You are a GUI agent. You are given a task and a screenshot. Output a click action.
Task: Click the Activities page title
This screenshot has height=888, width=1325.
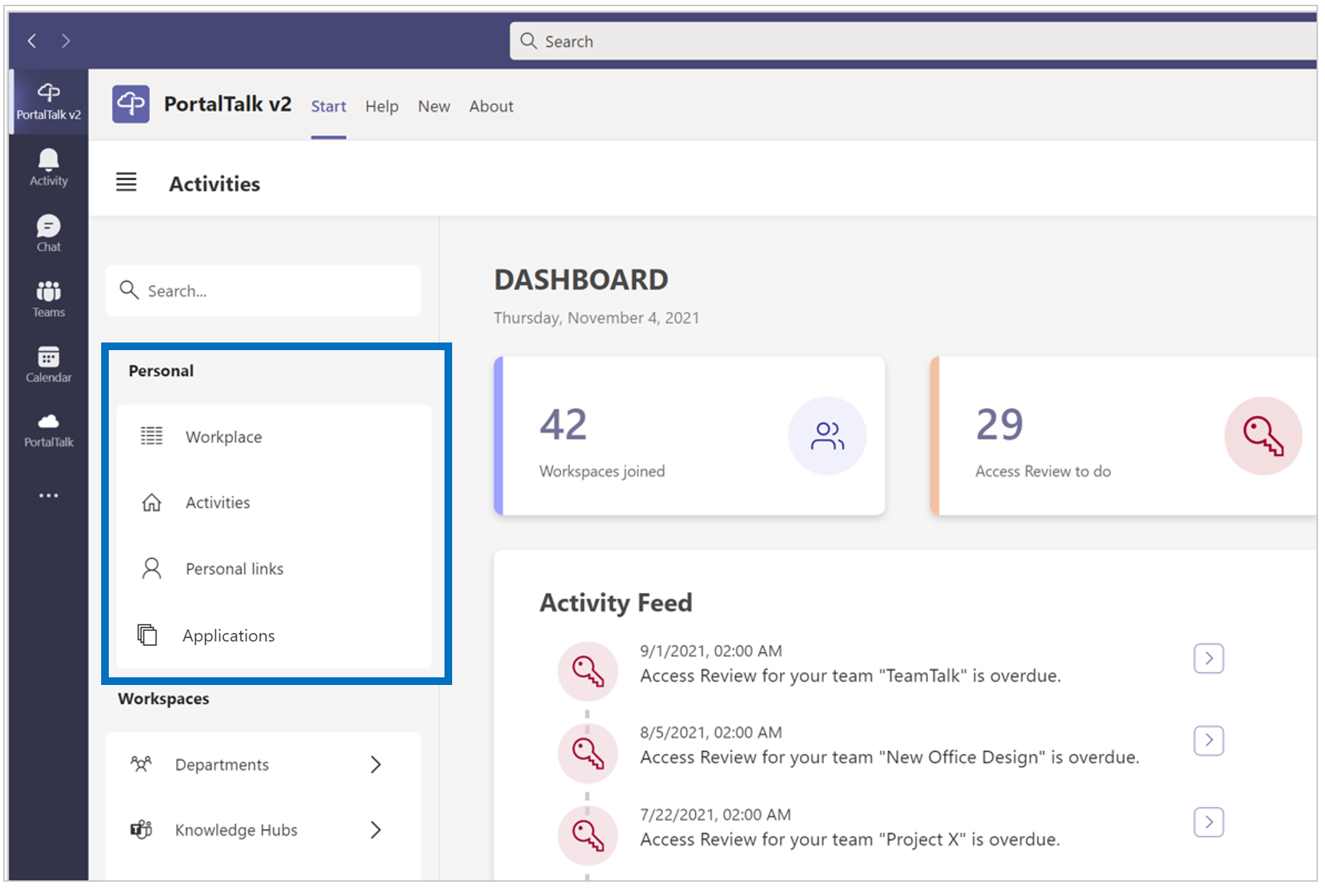pos(215,184)
